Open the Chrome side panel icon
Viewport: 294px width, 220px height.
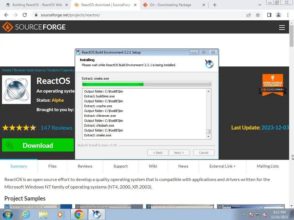(x=269, y=15)
